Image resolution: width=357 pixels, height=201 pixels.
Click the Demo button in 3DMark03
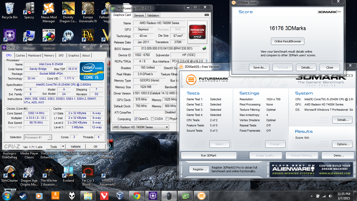pyautogui.click(x=338, y=155)
